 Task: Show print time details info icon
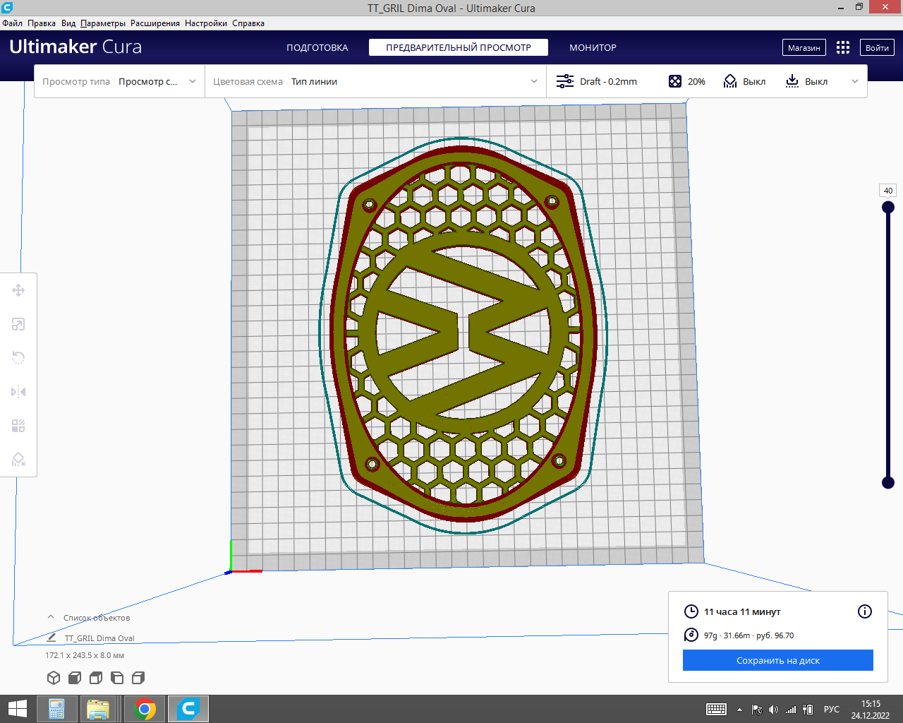tap(865, 611)
